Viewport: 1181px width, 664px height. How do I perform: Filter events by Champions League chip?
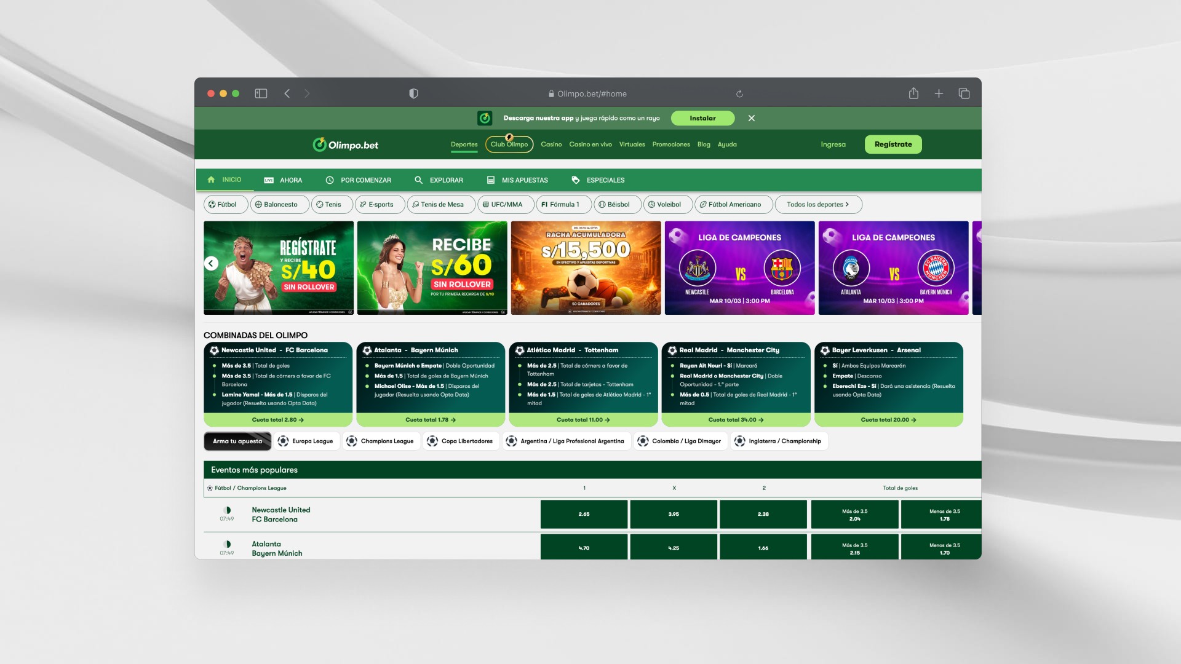pos(380,441)
